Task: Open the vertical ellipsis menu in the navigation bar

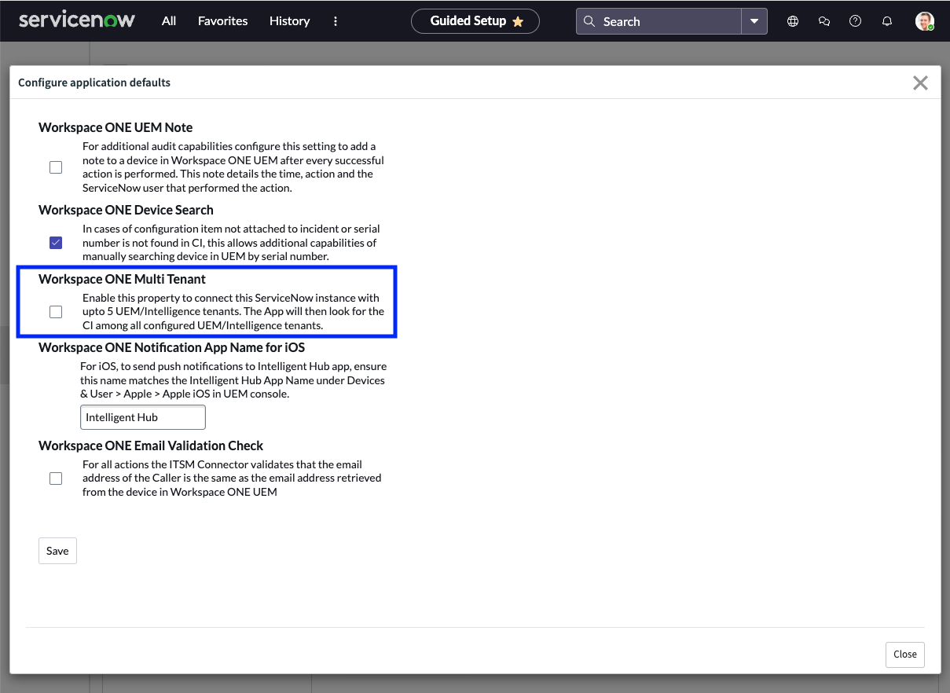Action: pyautogui.click(x=336, y=21)
